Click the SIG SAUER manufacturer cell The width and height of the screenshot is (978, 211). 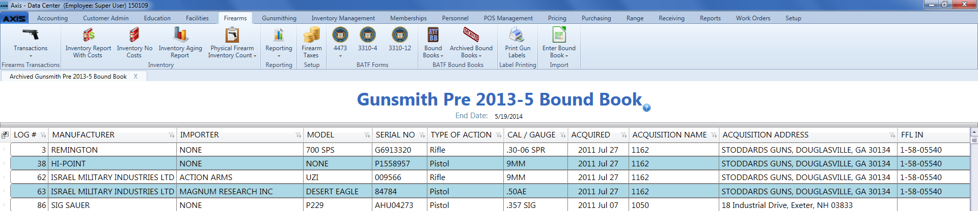[x=113, y=205]
